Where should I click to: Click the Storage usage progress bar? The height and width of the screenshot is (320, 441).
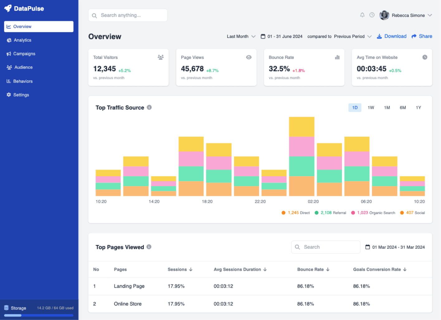coord(39,315)
